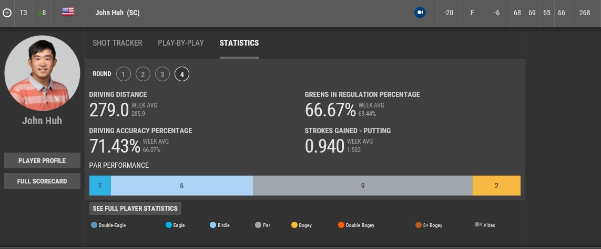This screenshot has width=601, height=249.
Task: Click the Double Bogey legend dot
Action: point(341,225)
